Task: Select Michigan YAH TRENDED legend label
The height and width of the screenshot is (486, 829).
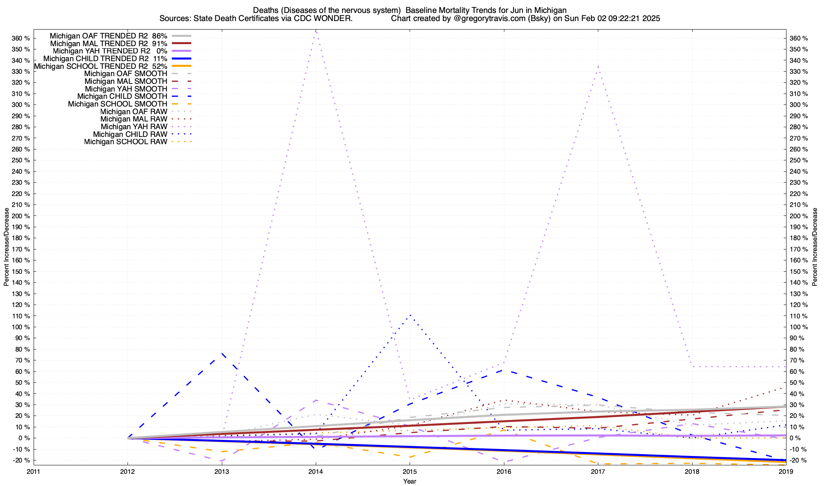Action: click(110, 51)
